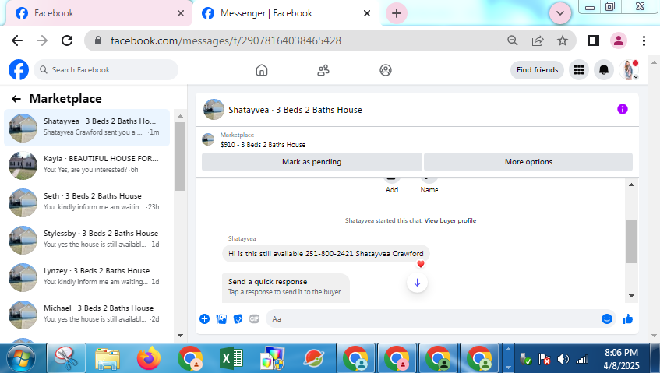Viewport: 660px width, 373px height.
Task: Open chat header Shatayvea profile thumbnail
Action: pos(214,109)
